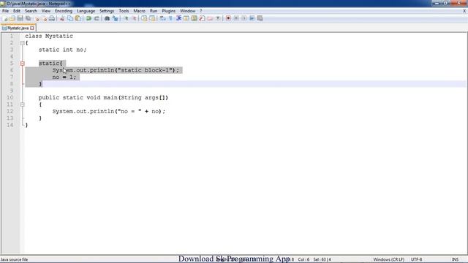This screenshot has height=263, width=468.
Task: Open Folder as Workspace toolbar icon
Action: 210,18
